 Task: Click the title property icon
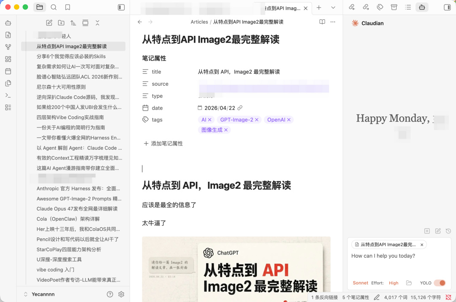tap(145, 71)
